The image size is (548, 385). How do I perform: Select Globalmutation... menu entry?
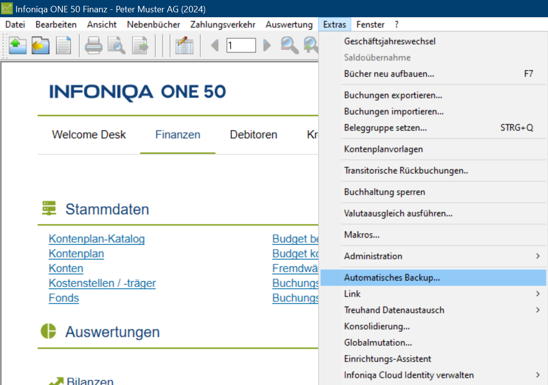(433, 342)
